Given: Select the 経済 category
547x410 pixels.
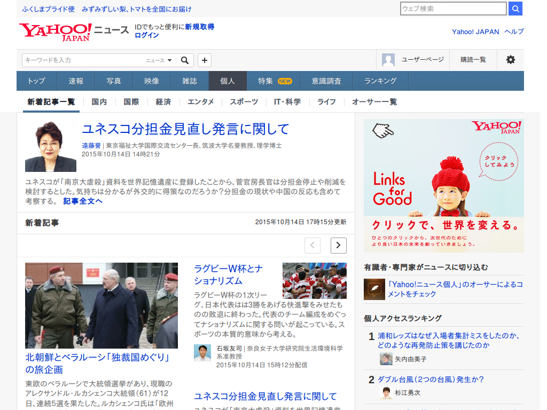Looking at the screenshot, I should [163, 102].
